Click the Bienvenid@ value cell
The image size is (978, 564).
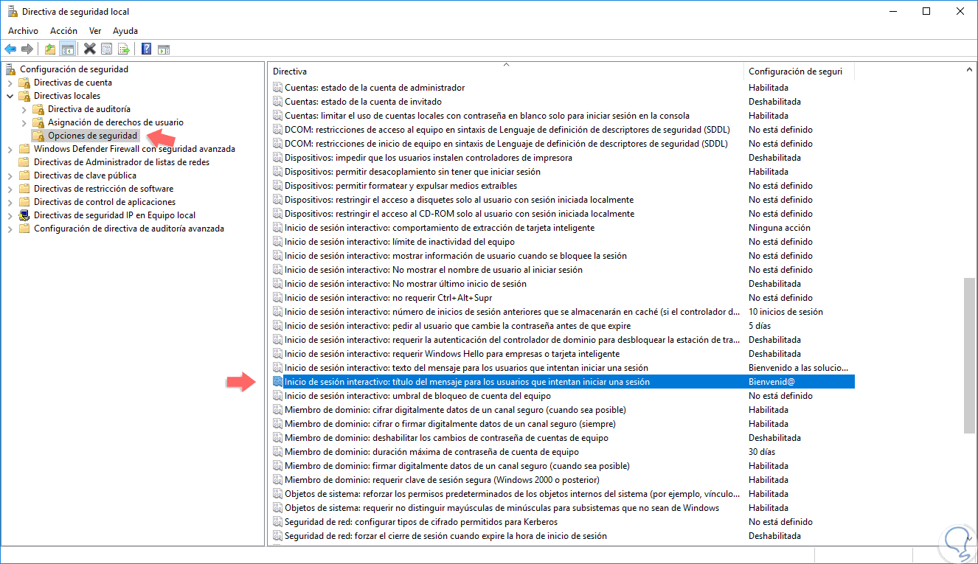(771, 382)
